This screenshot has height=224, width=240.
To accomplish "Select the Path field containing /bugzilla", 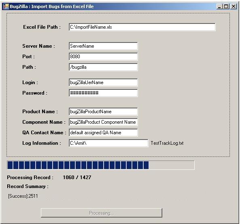I will click(103, 67).
